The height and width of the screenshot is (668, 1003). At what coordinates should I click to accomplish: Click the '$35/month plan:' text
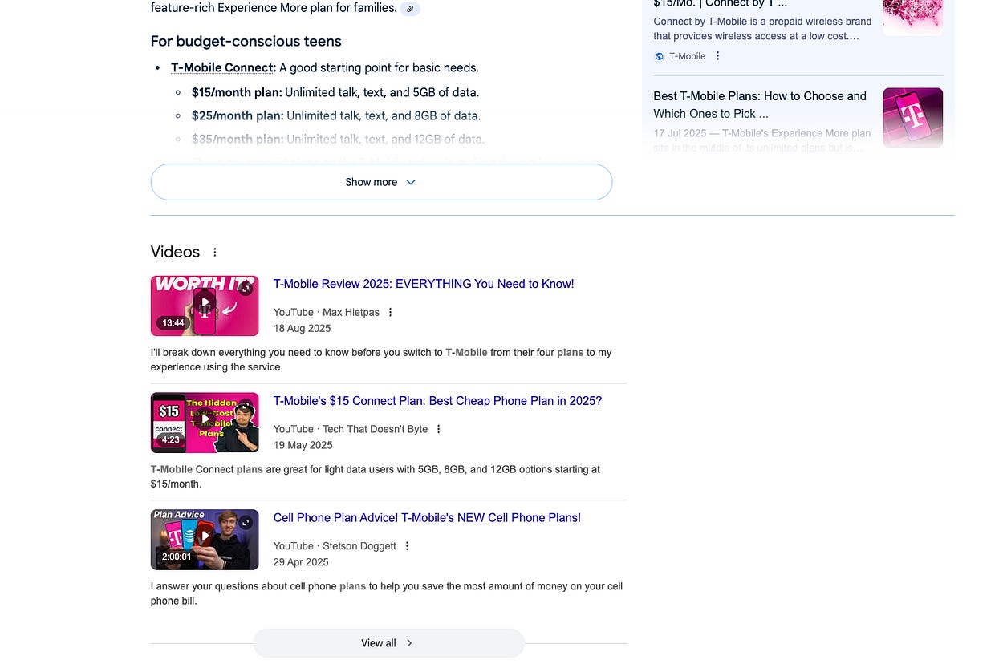pyautogui.click(x=238, y=139)
